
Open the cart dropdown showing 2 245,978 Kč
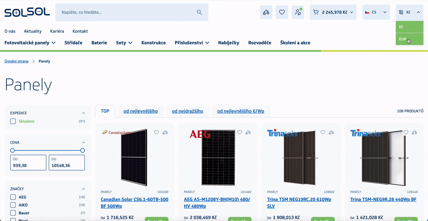(x=333, y=12)
